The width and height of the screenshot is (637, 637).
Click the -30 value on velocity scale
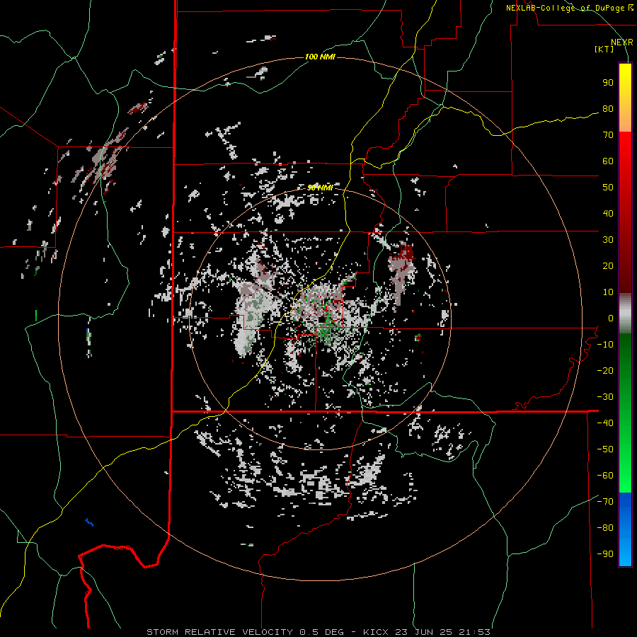click(x=605, y=396)
